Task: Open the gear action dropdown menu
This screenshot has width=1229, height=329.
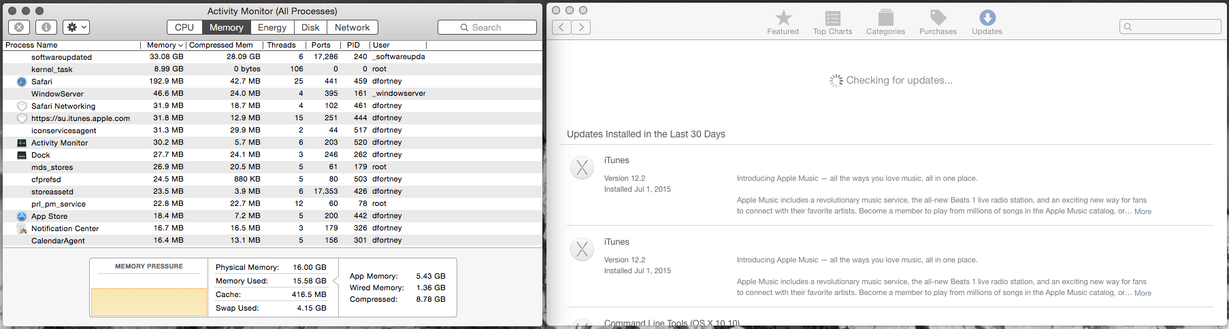Action: [76, 27]
